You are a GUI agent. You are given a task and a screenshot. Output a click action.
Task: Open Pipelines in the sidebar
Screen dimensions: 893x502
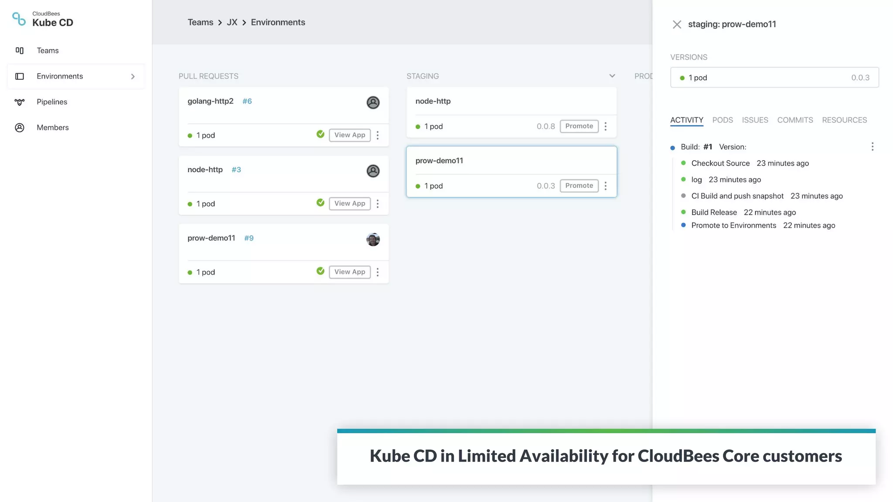point(52,102)
